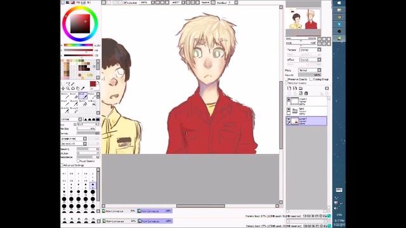The image size is (406, 228).
Task: Click the saturation-value square in color wheel
Action: pyautogui.click(x=80, y=24)
